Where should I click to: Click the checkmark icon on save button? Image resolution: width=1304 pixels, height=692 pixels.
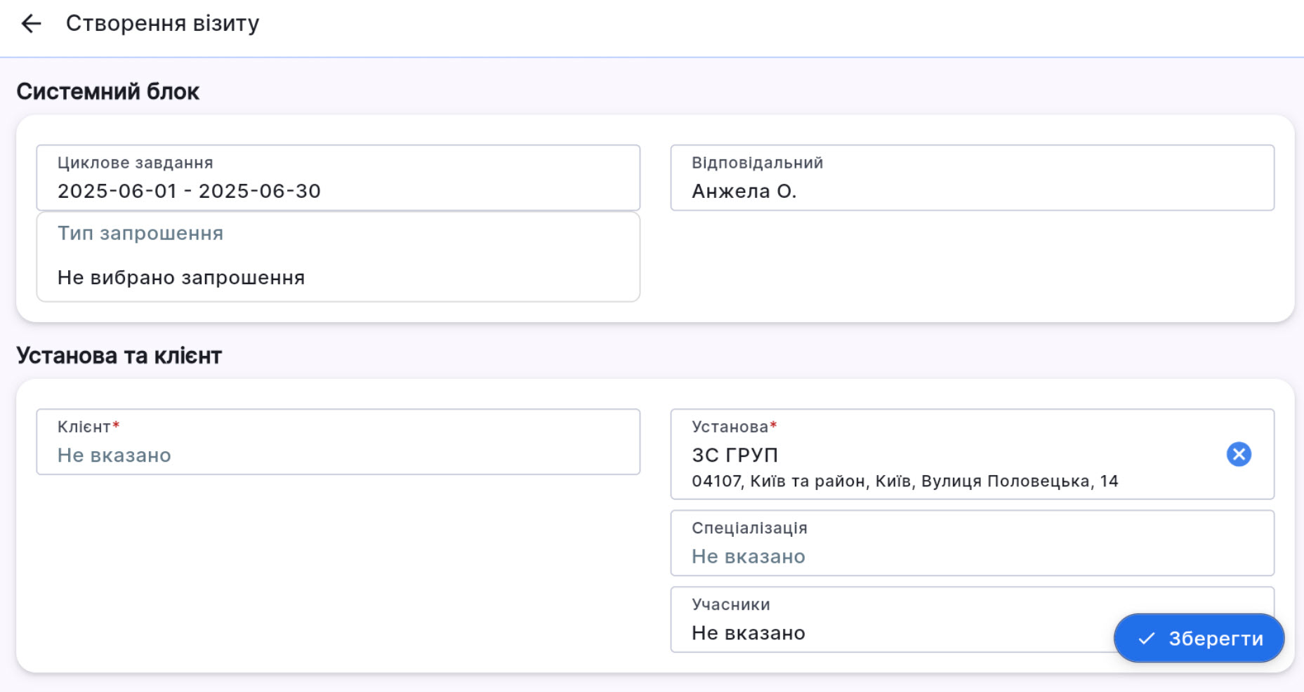(x=1147, y=639)
